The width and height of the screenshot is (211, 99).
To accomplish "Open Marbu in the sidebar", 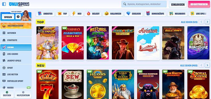I will 16,88.
